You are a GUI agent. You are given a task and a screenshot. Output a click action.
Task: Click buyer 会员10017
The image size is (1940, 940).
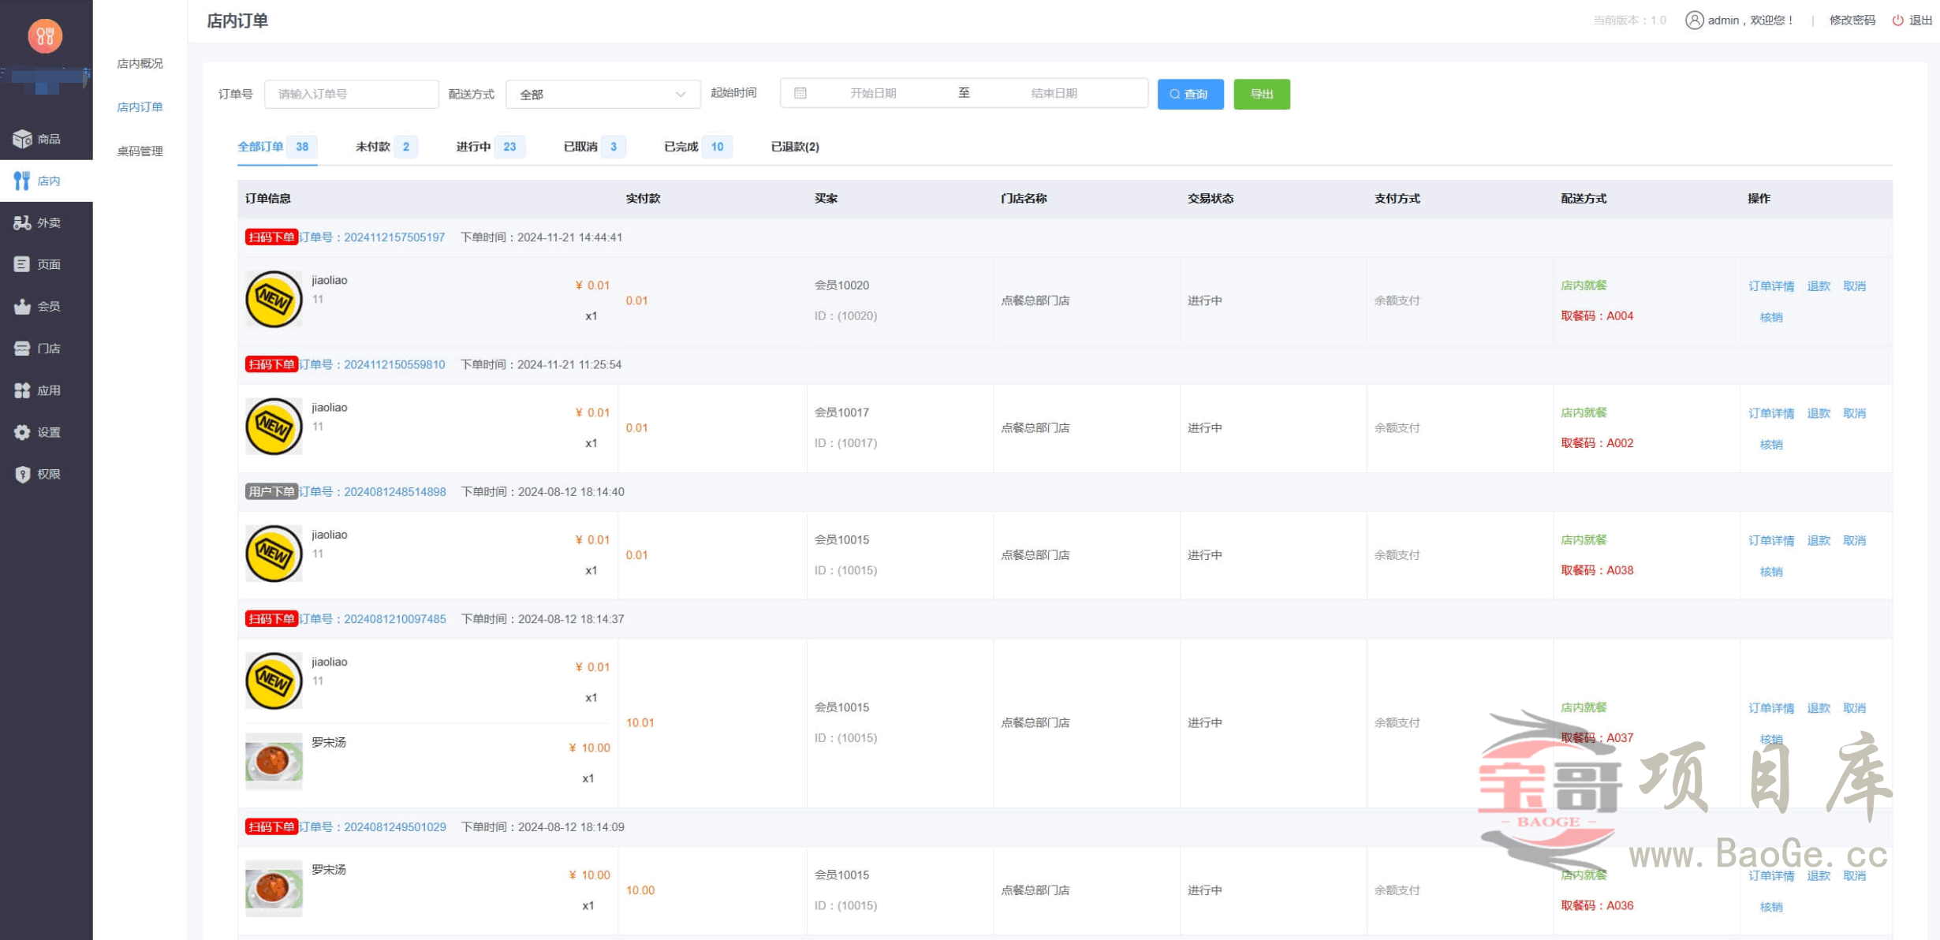tap(841, 412)
